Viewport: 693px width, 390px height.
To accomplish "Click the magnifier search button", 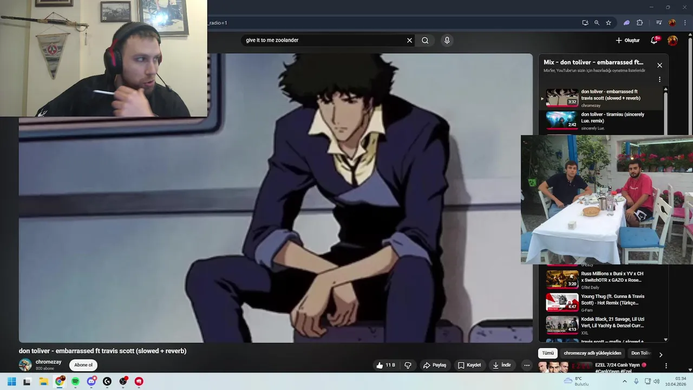I will point(425,40).
